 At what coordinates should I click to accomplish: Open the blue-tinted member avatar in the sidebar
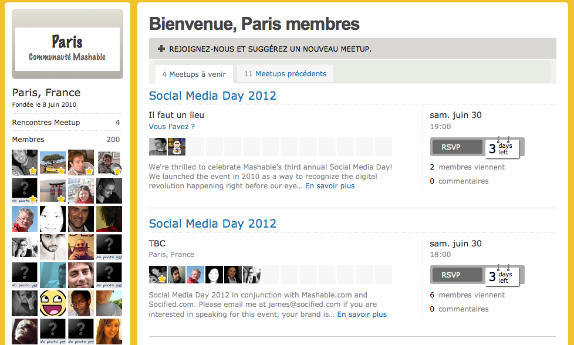click(53, 275)
